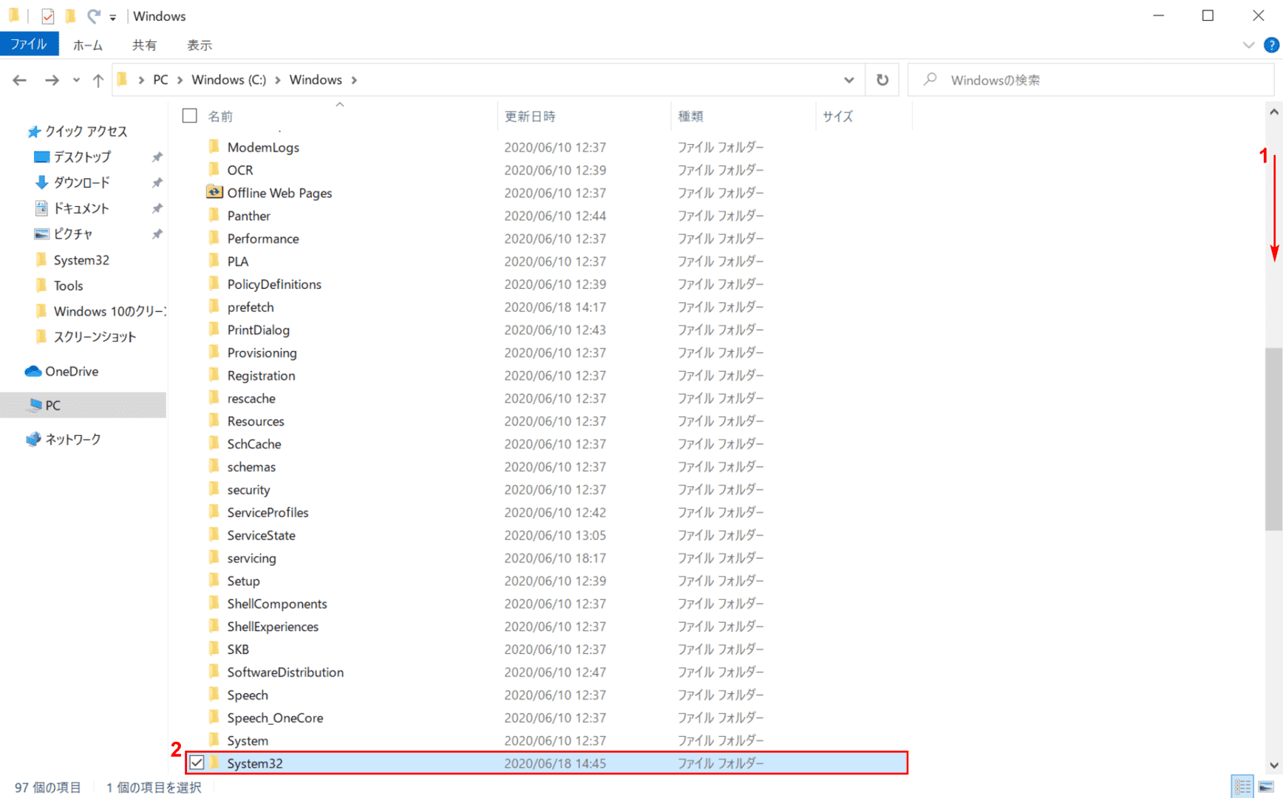Sort by 名前 column header

coord(220,116)
